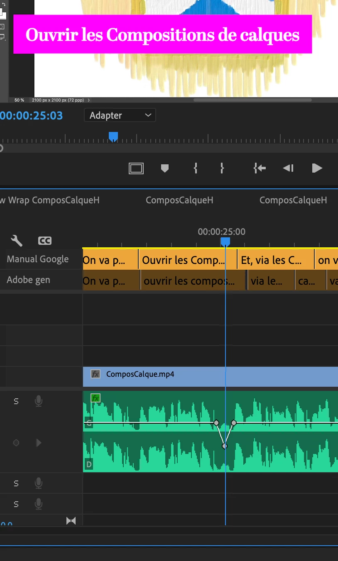Viewport: 338px width, 561px height.
Task: Click the D right channel label
Action: click(88, 464)
